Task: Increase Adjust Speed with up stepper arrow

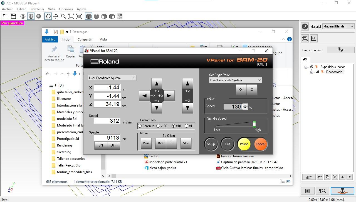Action: tap(245, 105)
